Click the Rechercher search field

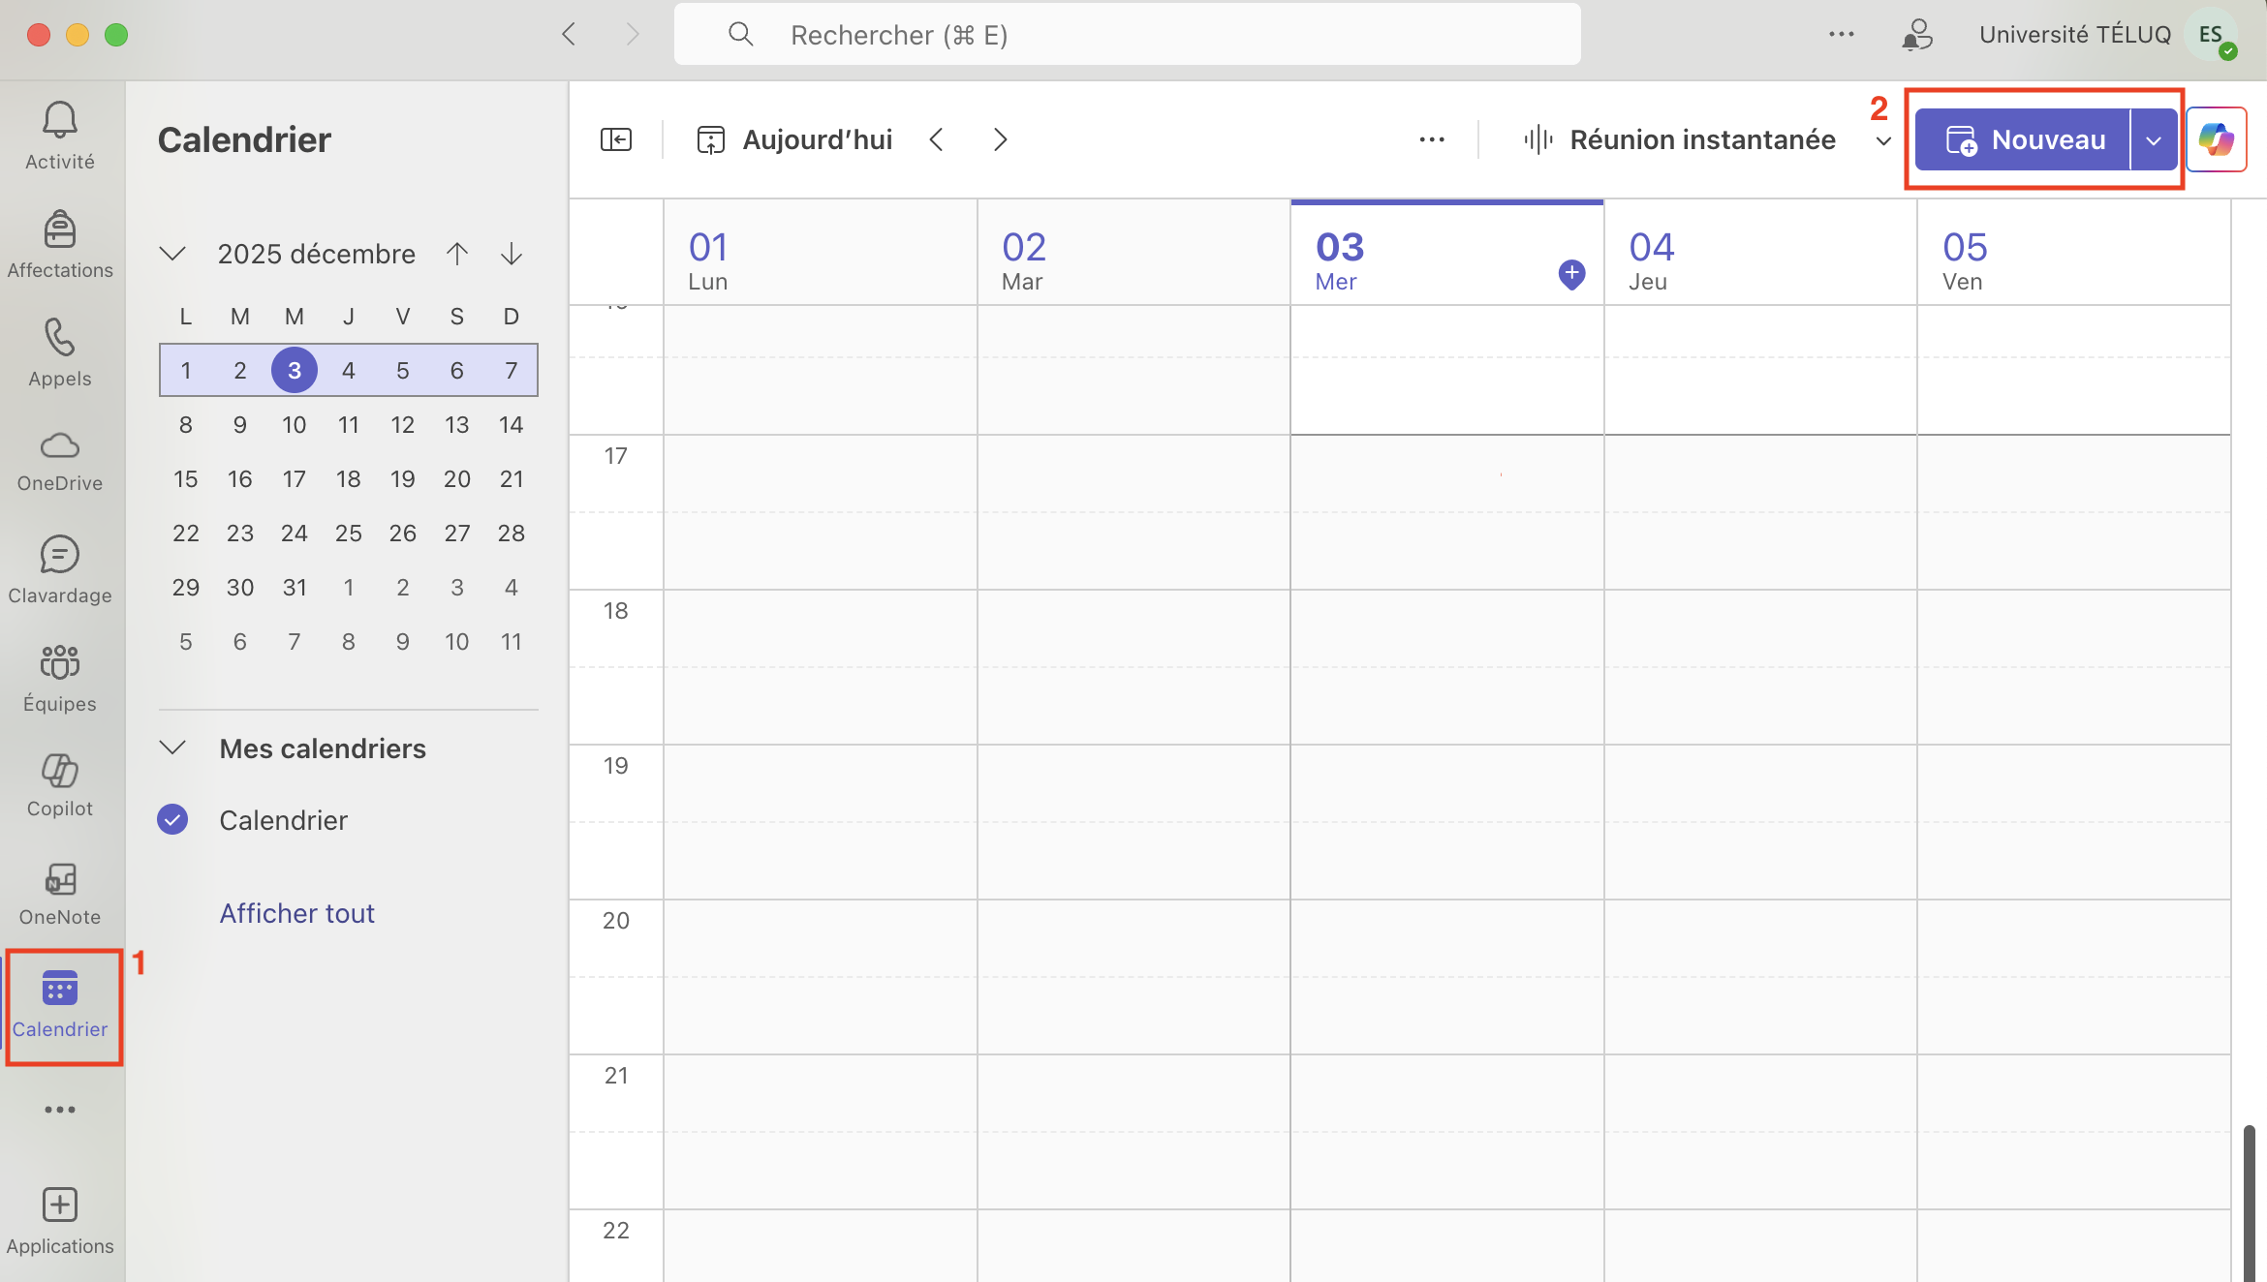pos(1128,35)
